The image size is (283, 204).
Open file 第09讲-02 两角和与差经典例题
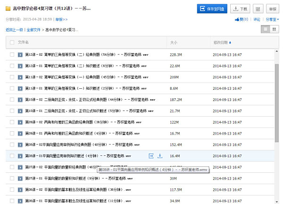coord(83,122)
